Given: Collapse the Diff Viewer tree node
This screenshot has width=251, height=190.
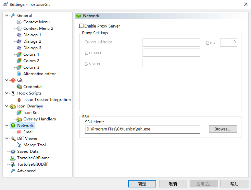Looking at the screenshot, I should coord(7,138).
